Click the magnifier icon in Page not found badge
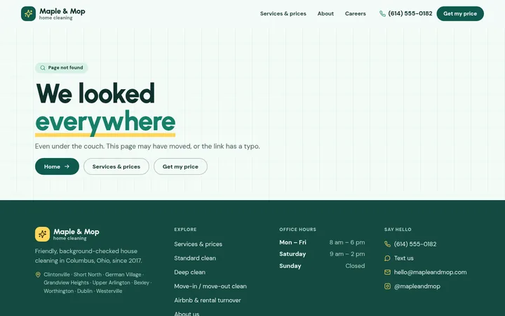 click(x=43, y=67)
